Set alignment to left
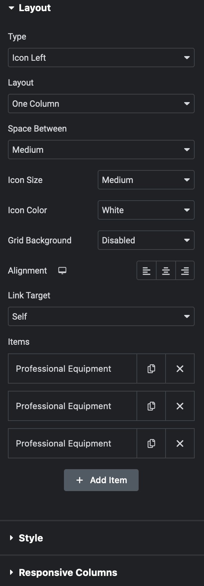 click(x=147, y=270)
